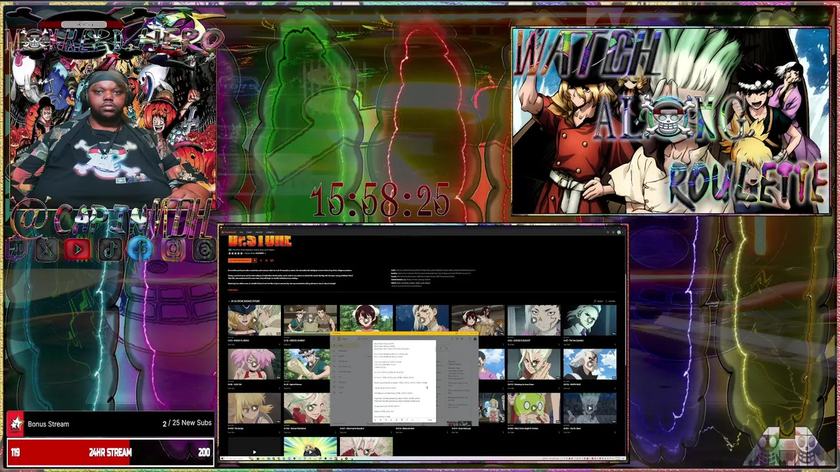Click the Twitch icon in the stream overlay
Image resolution: width=840 pixels, height=472 pixels.
[17, 250]
